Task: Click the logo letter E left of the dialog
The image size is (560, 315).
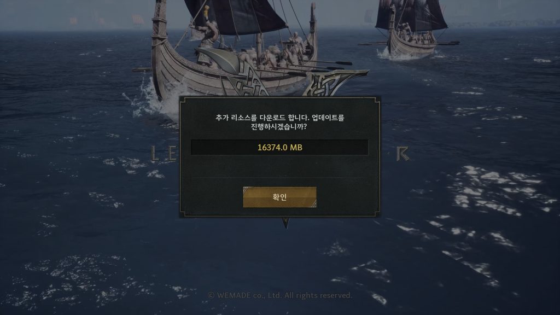Action: [x=172, y=153]
